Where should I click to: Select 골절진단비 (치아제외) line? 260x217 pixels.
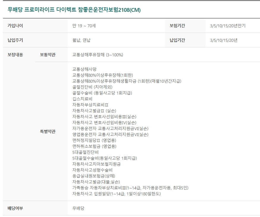click(92, 87)
